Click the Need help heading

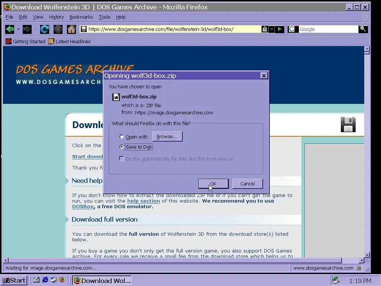[x=87, y=181]
